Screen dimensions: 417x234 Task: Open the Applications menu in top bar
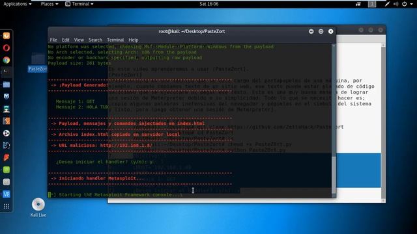pyautogui.click(x=18, y=4)
